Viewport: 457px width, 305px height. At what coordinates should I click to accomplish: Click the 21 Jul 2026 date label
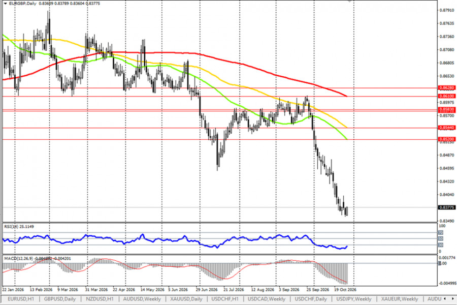click(x=234, y=290)
